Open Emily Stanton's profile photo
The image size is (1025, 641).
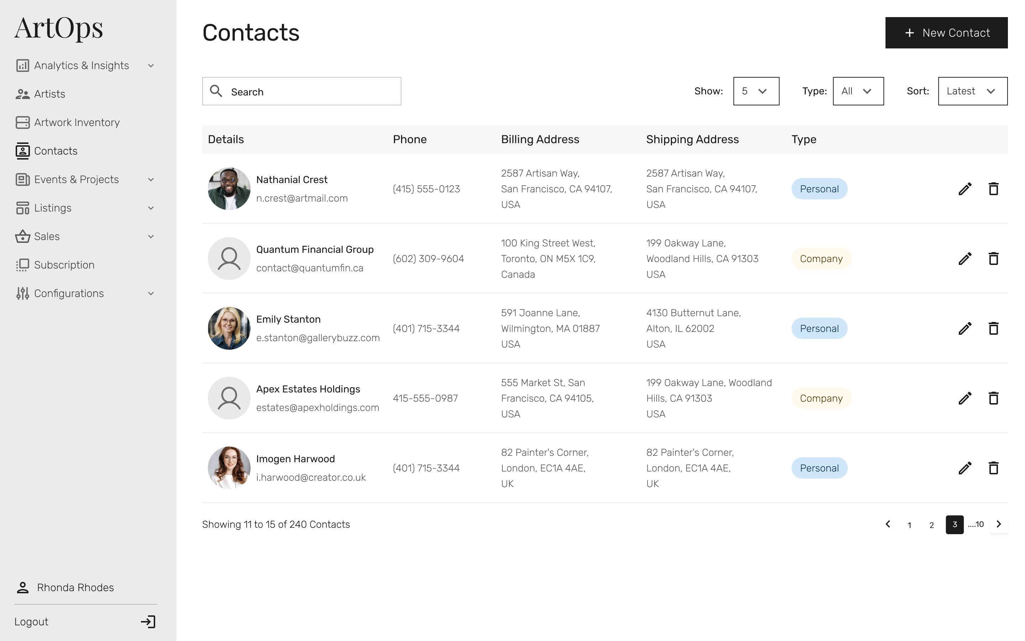[x=229, y=329]
